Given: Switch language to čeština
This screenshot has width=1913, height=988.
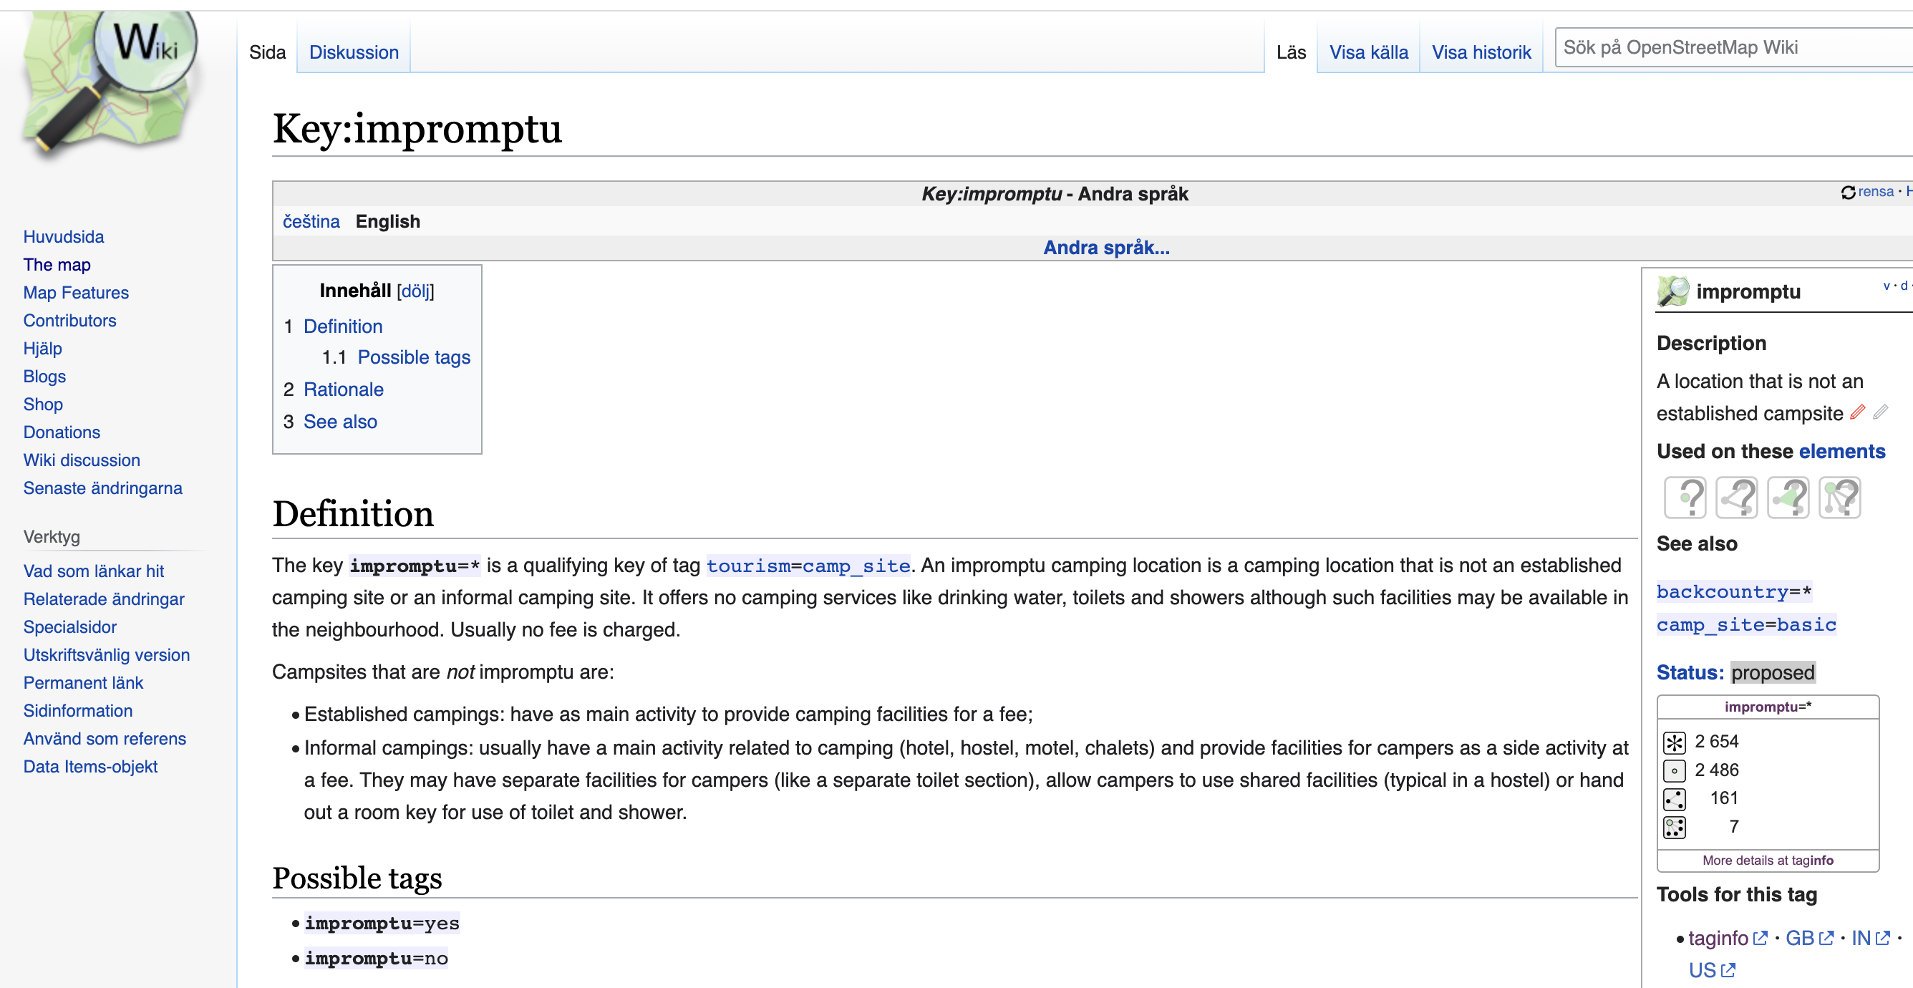Looking at the screenshot, I should (x=311, y=221).
